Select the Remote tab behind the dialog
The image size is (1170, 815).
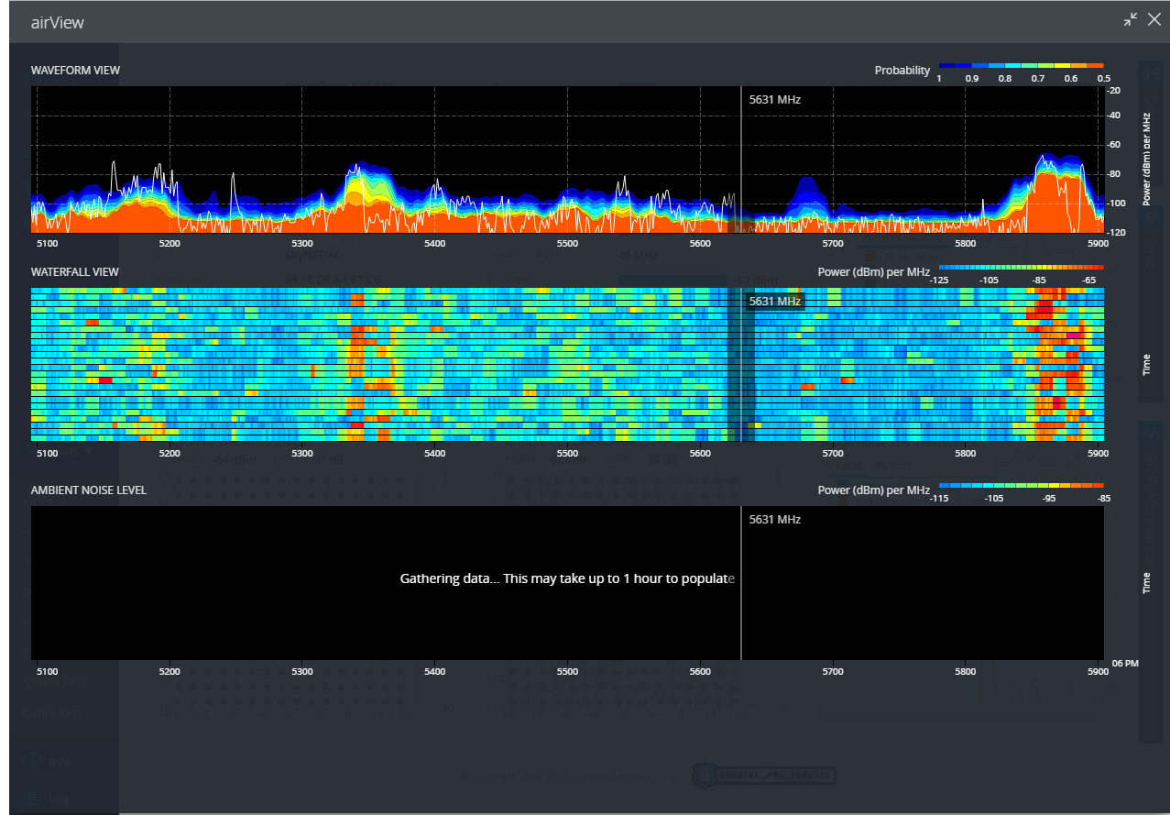[893, 466]
